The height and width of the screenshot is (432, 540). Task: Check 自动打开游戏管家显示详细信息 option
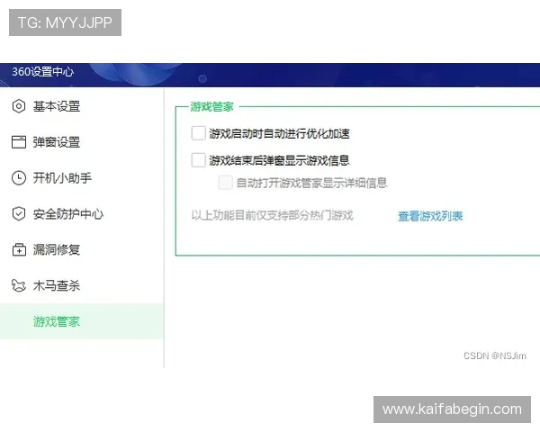225,183
